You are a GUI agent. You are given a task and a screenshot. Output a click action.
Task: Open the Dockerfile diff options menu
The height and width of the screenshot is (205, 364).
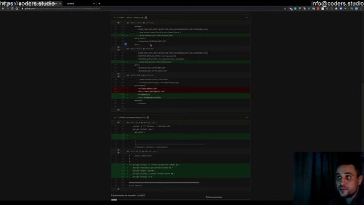point(247,117)
